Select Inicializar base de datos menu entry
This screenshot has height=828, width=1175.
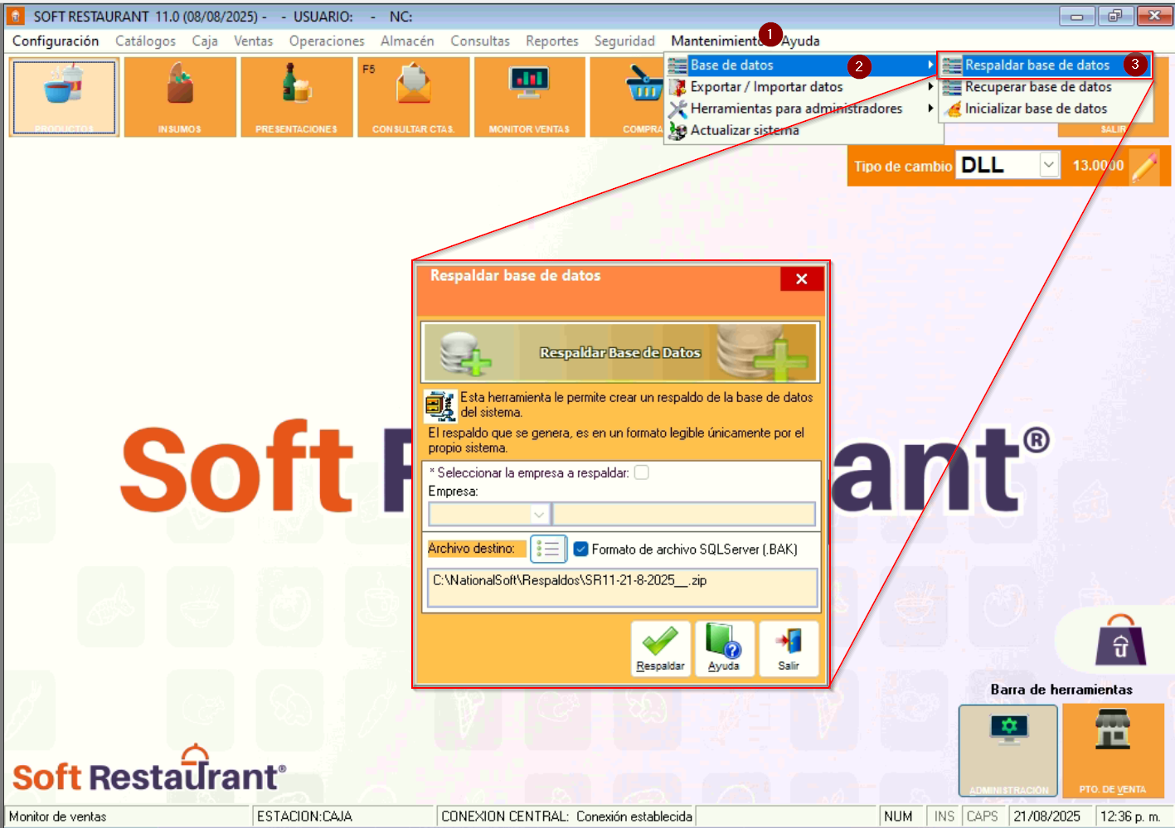pos(1045,109)
